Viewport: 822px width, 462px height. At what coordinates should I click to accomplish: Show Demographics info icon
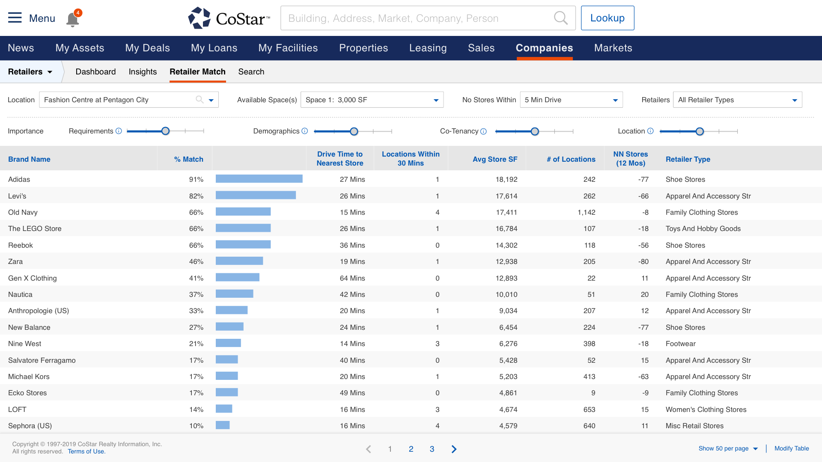[x=305, y=131]
